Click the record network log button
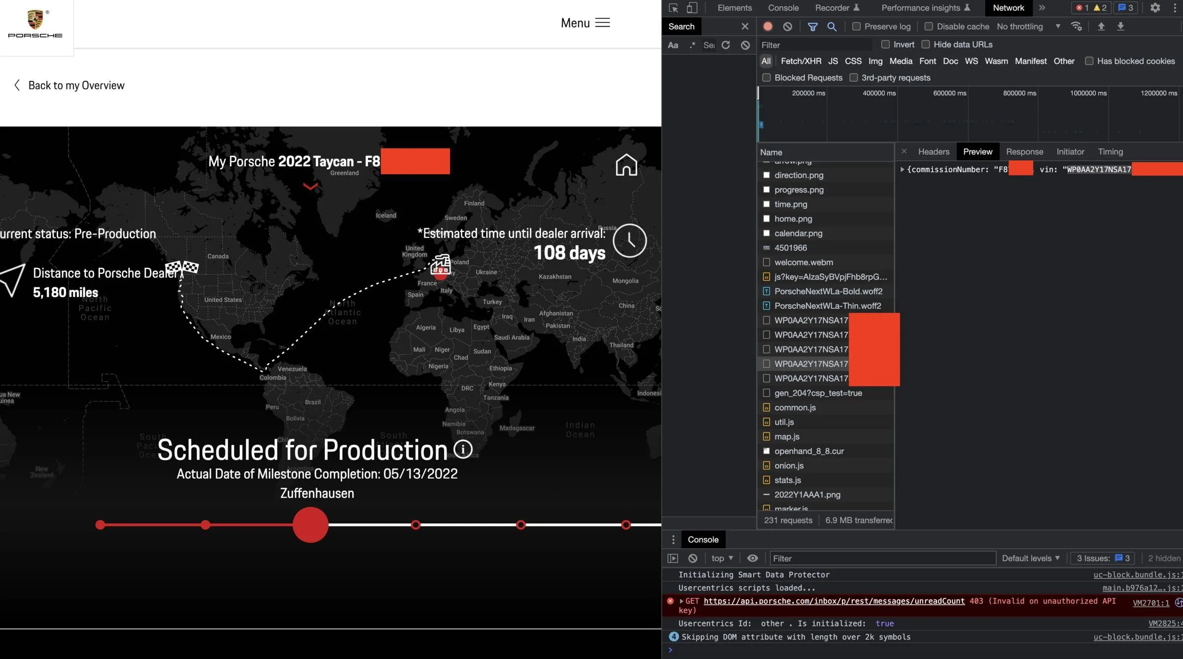Screen dimensions: 1183x659 [767, 27]
